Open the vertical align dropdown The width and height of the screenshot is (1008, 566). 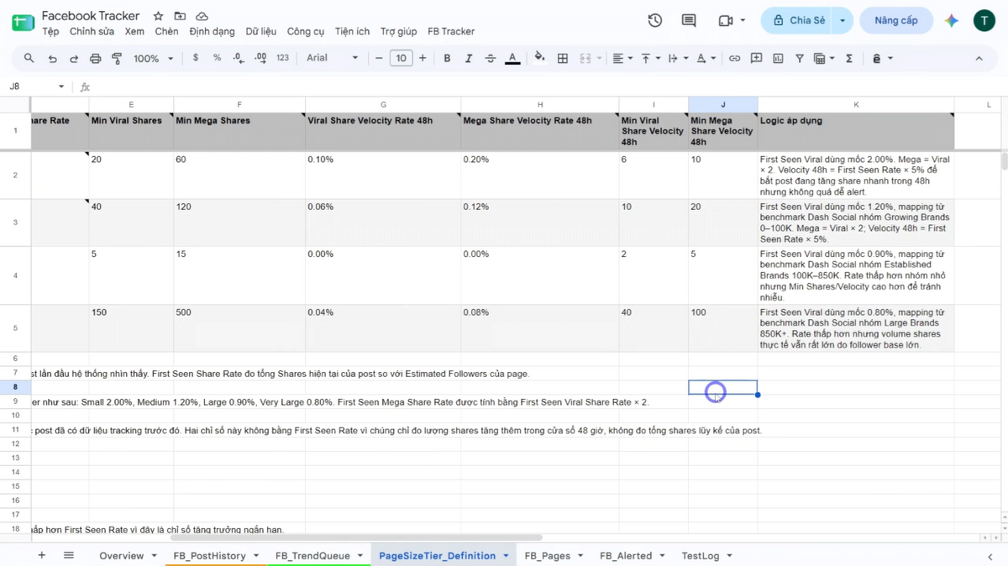pos(650,58)
